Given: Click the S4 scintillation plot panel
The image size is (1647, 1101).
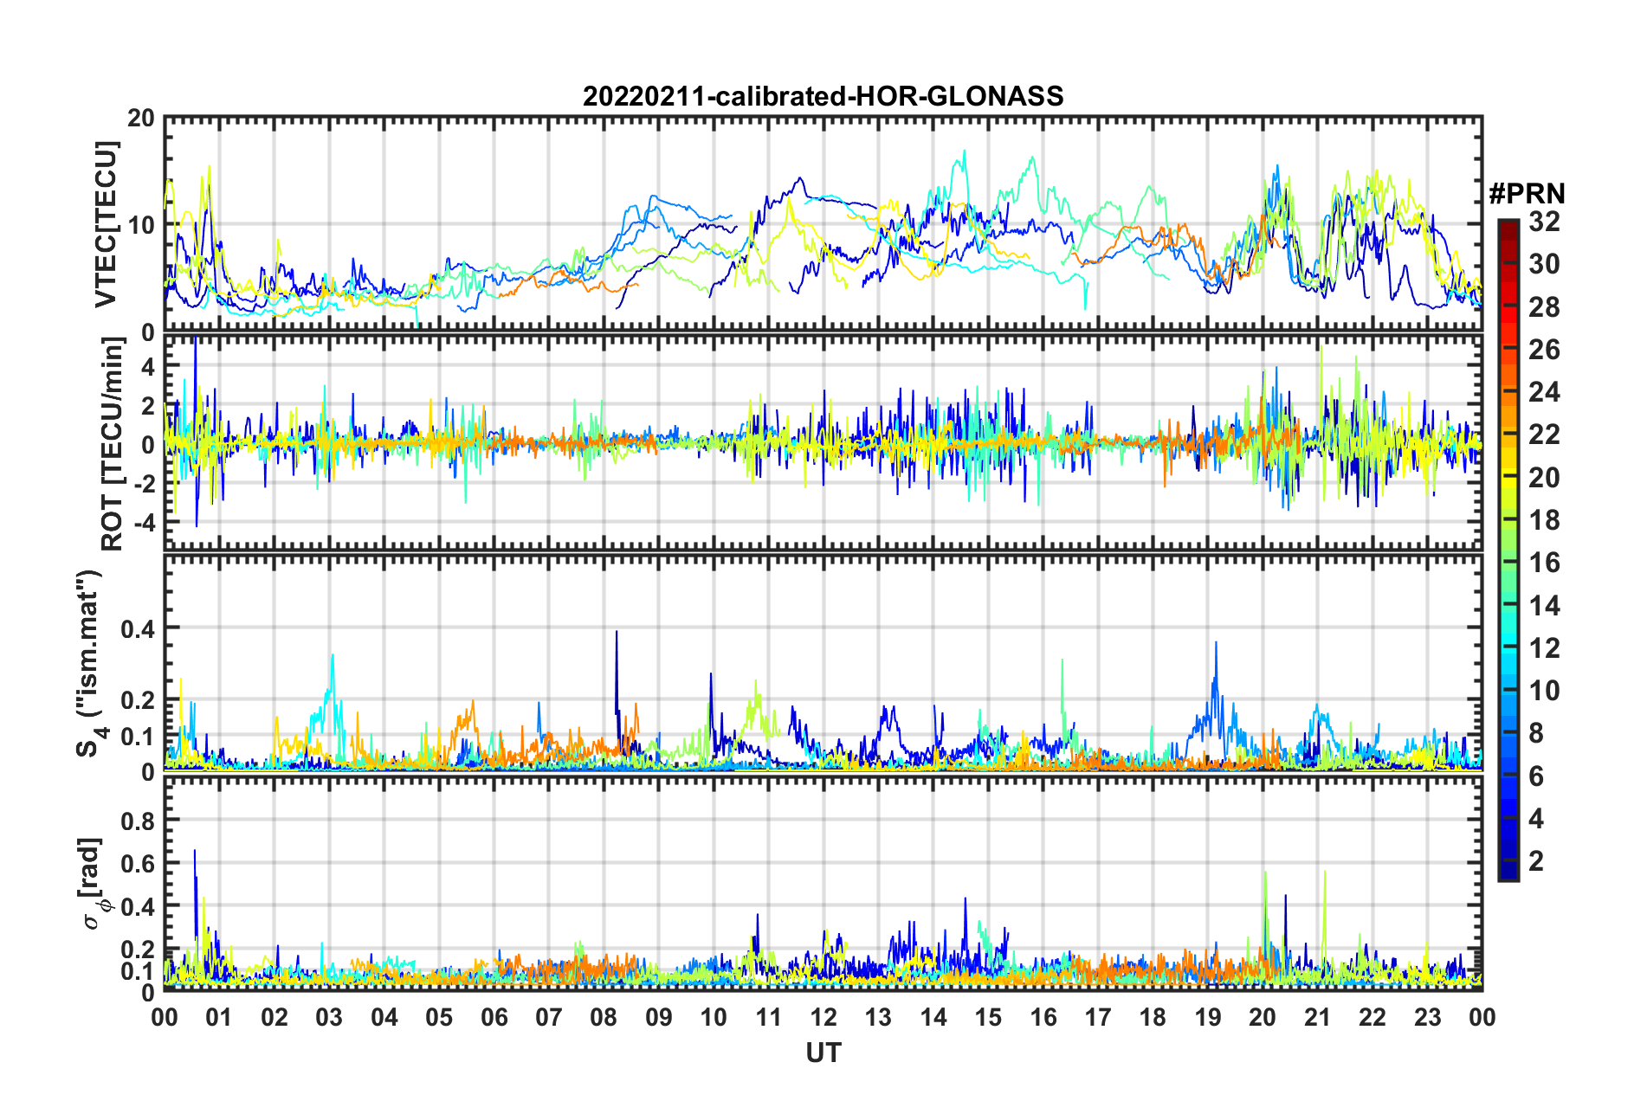Looking at the screenshot, I should [823, 662].
